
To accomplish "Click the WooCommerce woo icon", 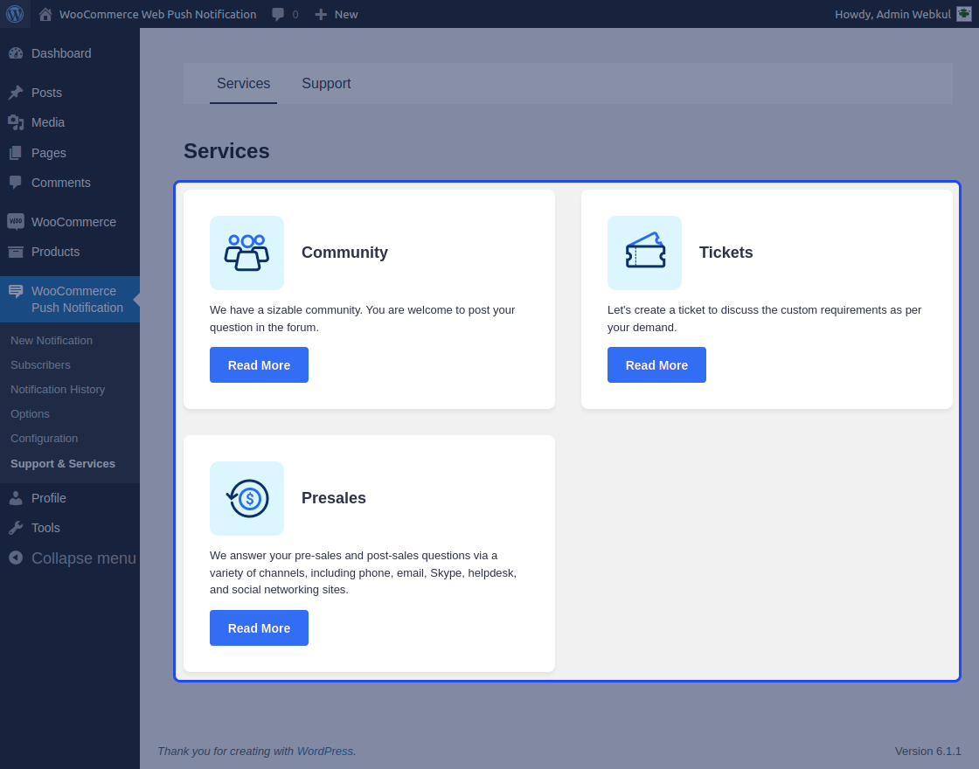I will click(x=16, y=222).
